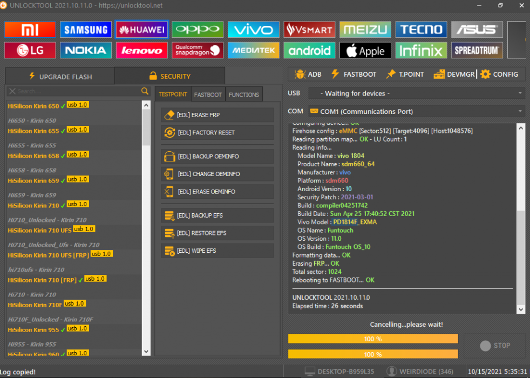Open the T.POINT pin toolbar item

click(x=405, y=75)
